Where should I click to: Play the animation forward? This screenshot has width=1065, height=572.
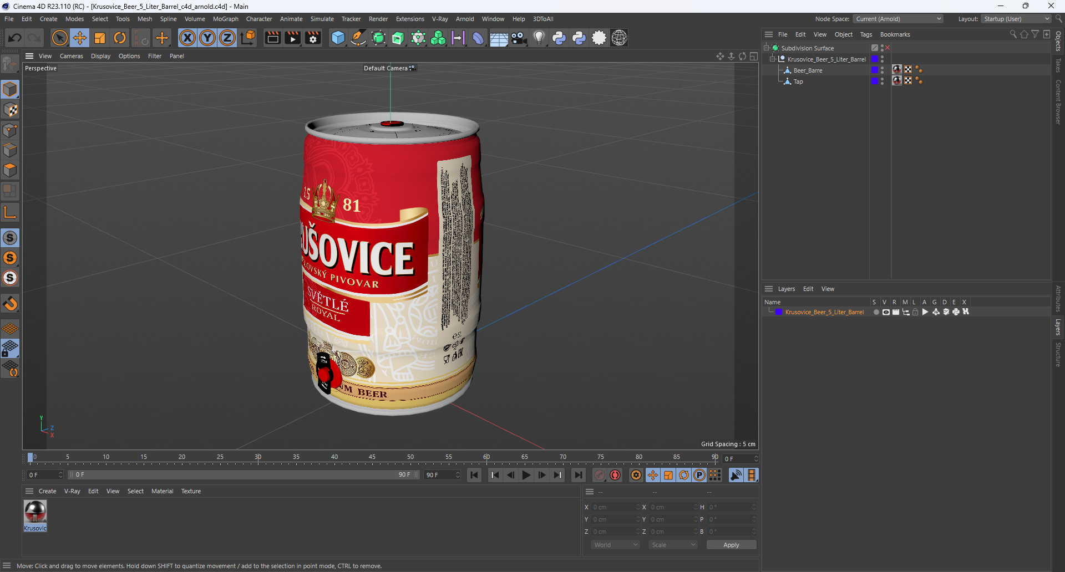pos(526,475)
